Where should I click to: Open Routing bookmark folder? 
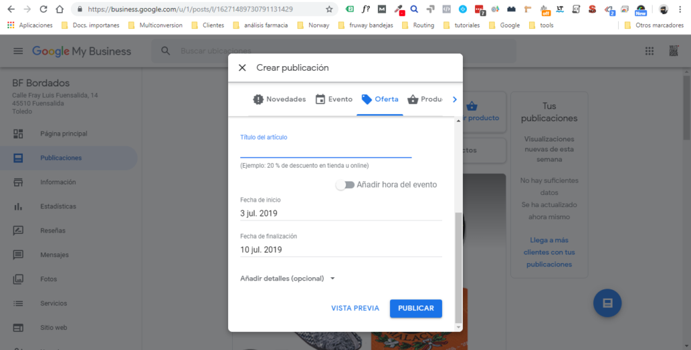(x=418, y=26)
